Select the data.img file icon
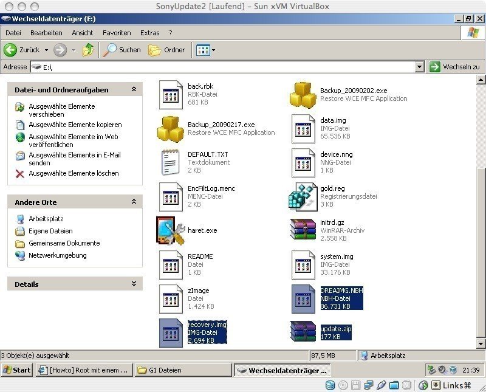This screenshot has width=486, height=392. point(303,129)
